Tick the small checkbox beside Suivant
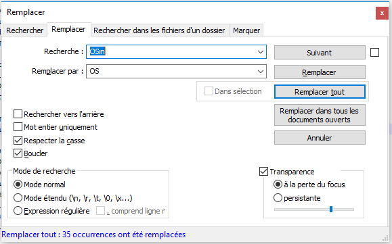 tap(374, 53)
